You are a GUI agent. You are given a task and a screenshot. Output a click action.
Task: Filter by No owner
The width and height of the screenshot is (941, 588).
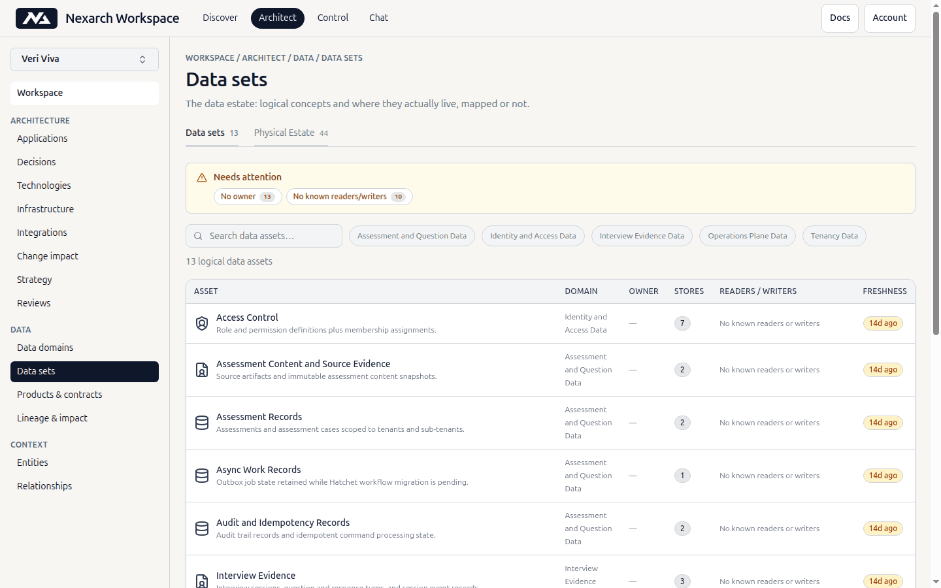pos(248,197)
